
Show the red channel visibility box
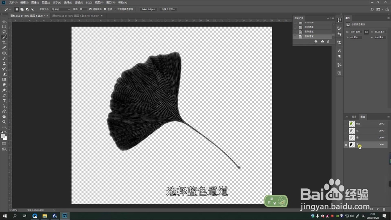tap(346, 131)
